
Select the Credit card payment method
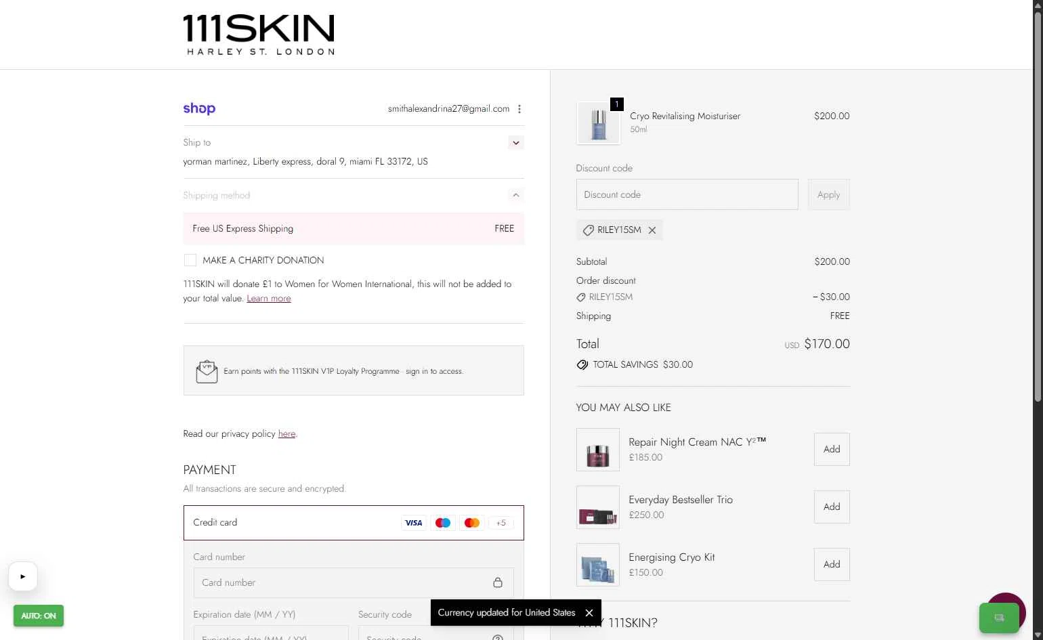(x=354, y=523)
